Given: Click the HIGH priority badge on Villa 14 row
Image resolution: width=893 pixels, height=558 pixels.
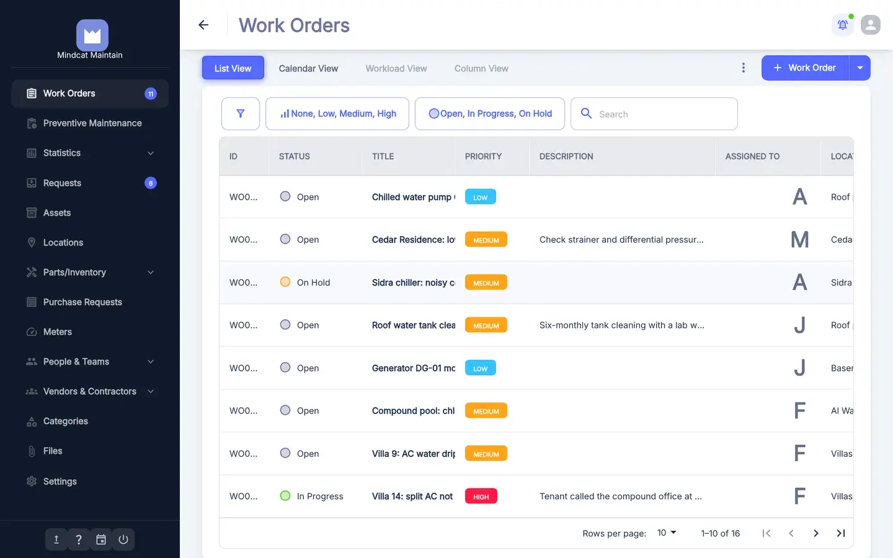Looking at the screenshot, I should click(481, 496).
